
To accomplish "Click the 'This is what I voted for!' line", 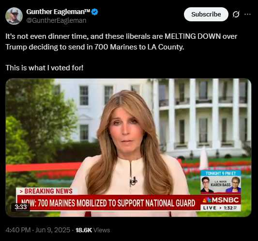I will click(45, 68).
